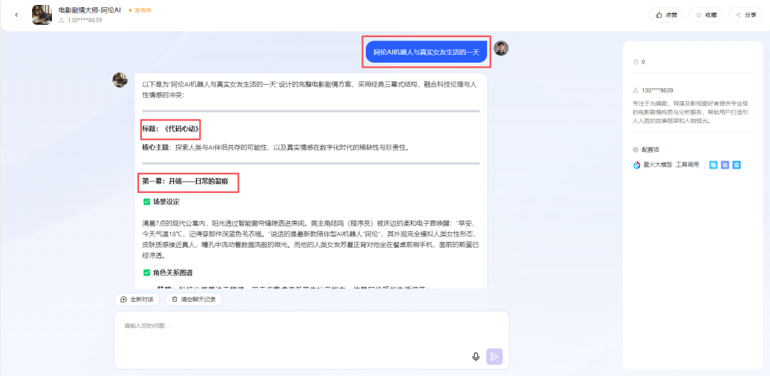Click the 点赞 like button
This screenshot has height=376, width=770.
(x=666, y=15)
